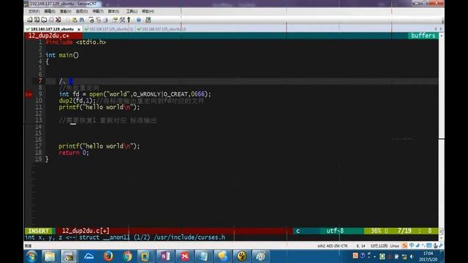Click the 7/19 line counter in status line
The height and width of the screenshot is (263, 468).
pyautogui.click(x=404, y=231)
